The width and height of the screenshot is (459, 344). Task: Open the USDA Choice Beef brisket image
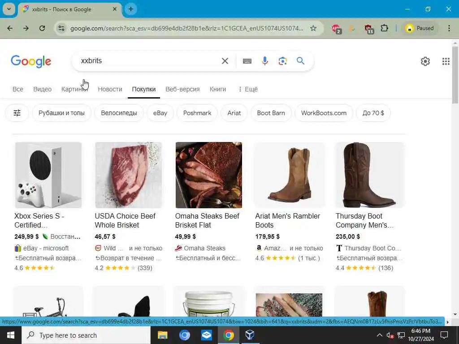point(129,175)
